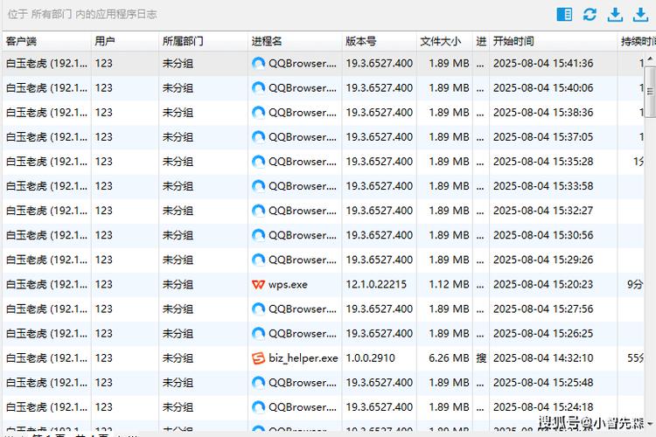Click client cell in the wps.exe row
The width and height of the screenshot is (656, 437).
(x=46, y=284)
